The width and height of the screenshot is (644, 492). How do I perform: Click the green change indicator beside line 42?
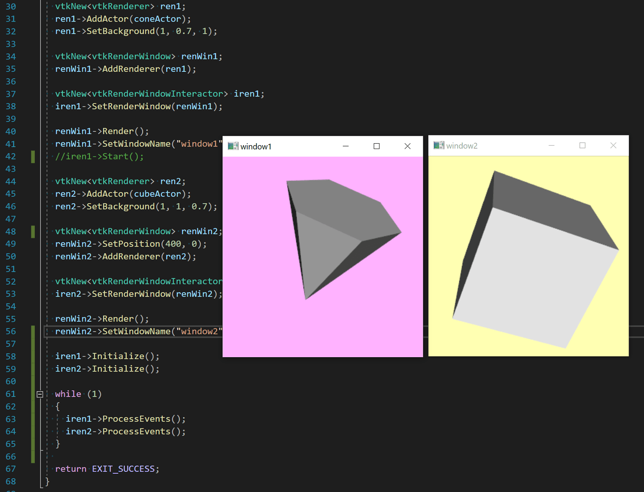point(33,156)
